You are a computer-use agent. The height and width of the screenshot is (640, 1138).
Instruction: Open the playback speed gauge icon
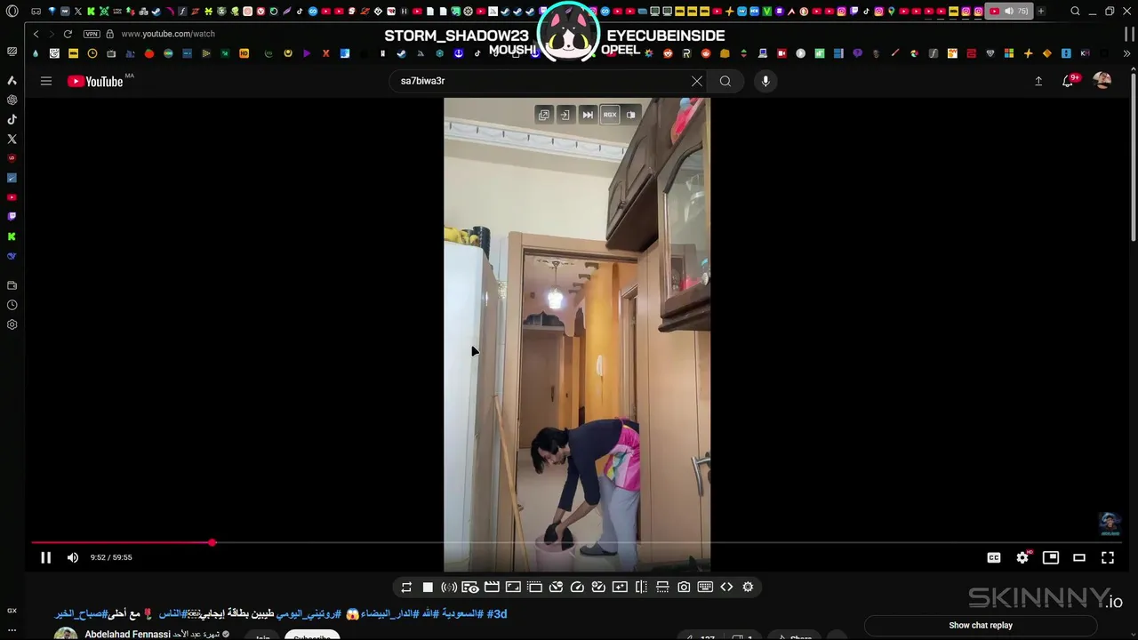click(x=577, y=587)
